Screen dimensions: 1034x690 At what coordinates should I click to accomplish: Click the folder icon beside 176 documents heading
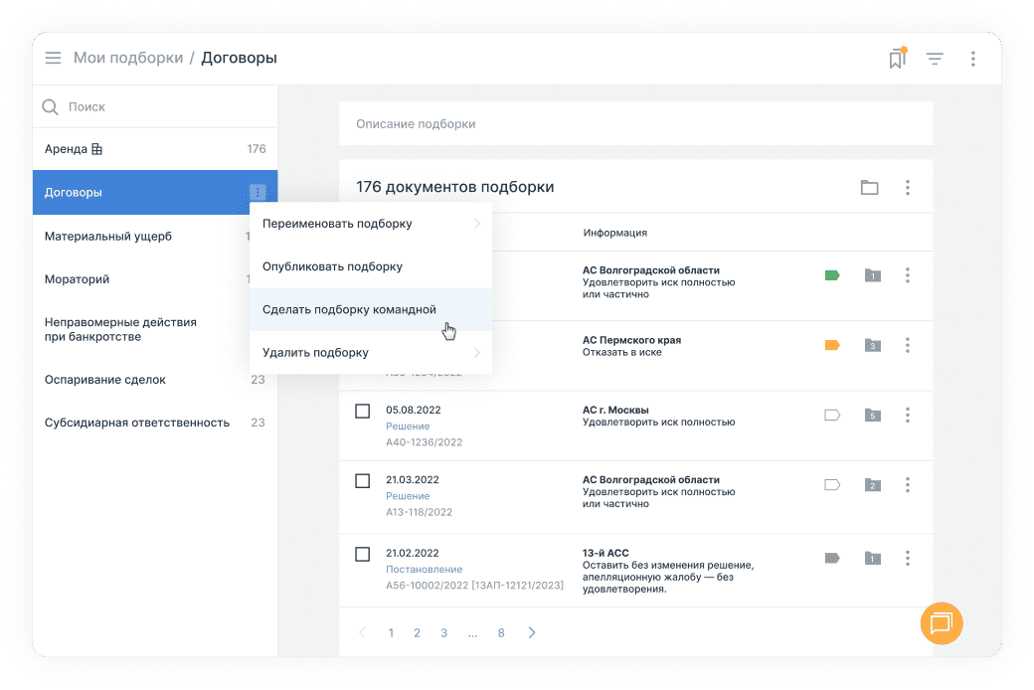869,187
